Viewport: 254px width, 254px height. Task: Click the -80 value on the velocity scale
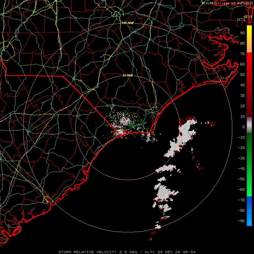pyautogui.click(x=241, y=211)
